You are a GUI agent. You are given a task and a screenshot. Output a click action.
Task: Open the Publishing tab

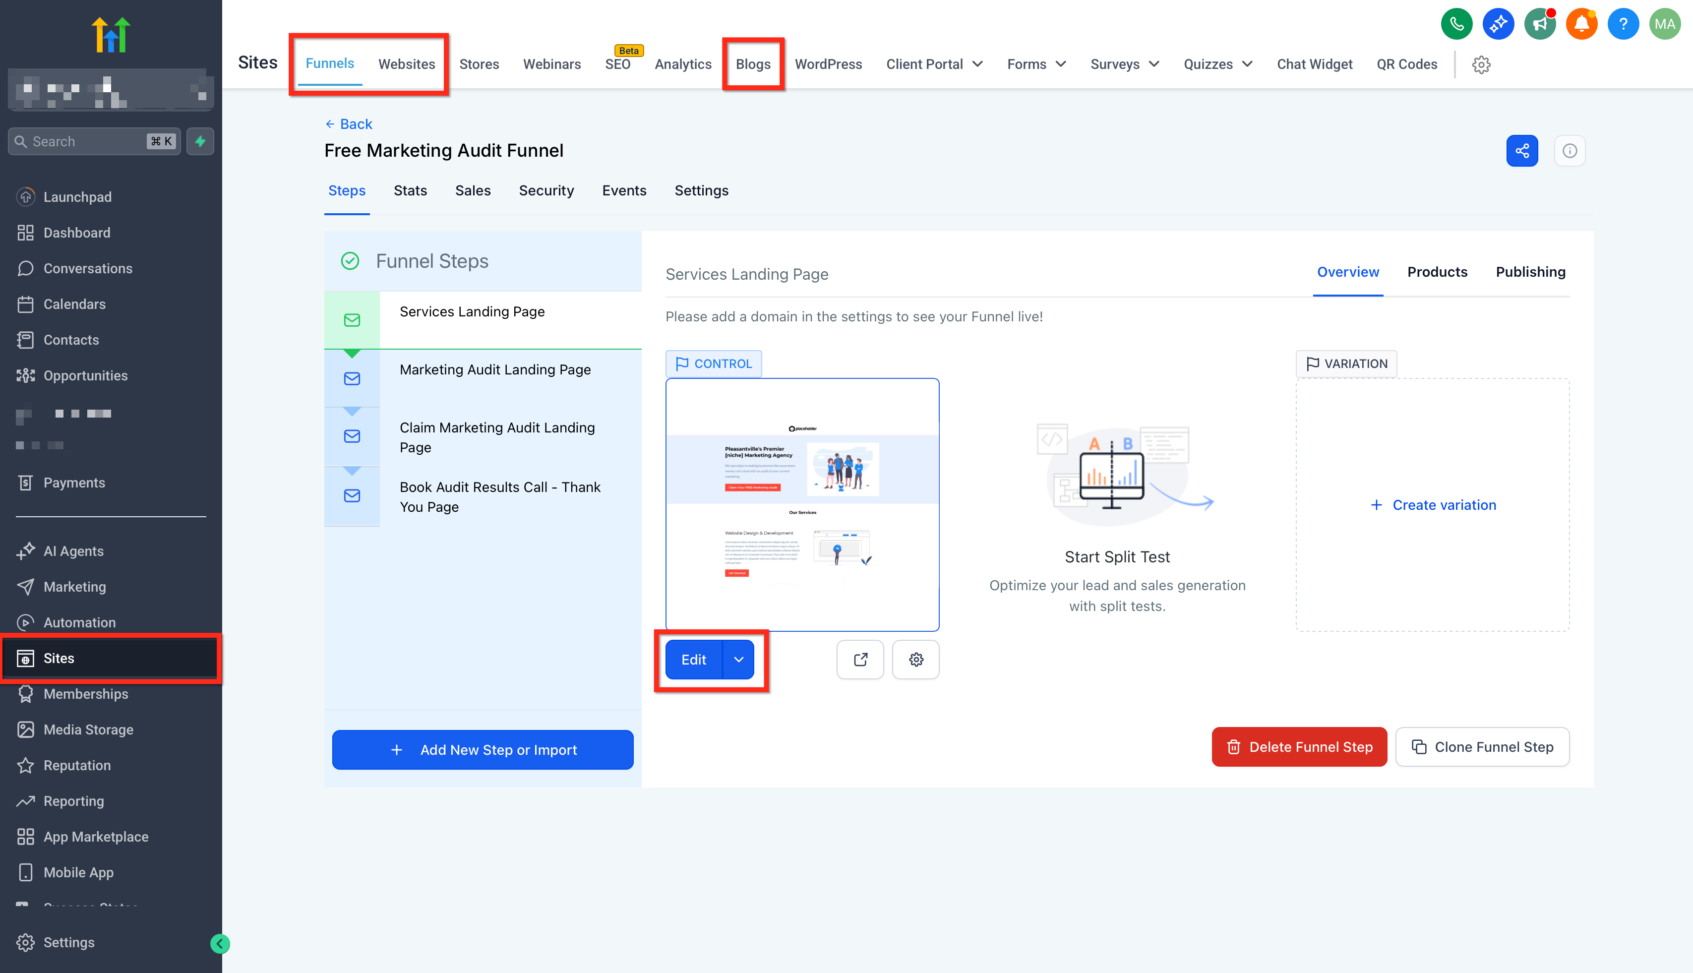pyautogui.click(x=1530, y=272)
